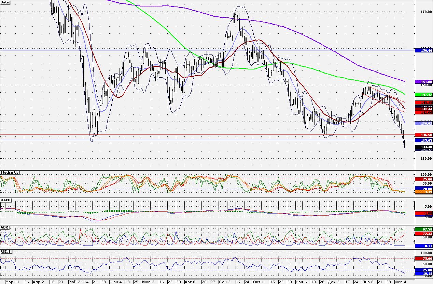Image resolution: width=433 pixels, height=284 pixels.
Task: Select the MACD panel label
Action: (5, 200)
